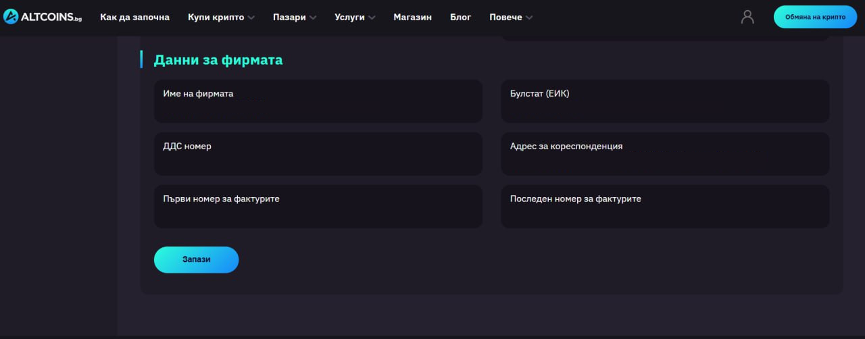The height and width of the screenshot is (339, 865).
Task: Expand the Повече dropdown chevron
Action: click(x=529, y=18)
